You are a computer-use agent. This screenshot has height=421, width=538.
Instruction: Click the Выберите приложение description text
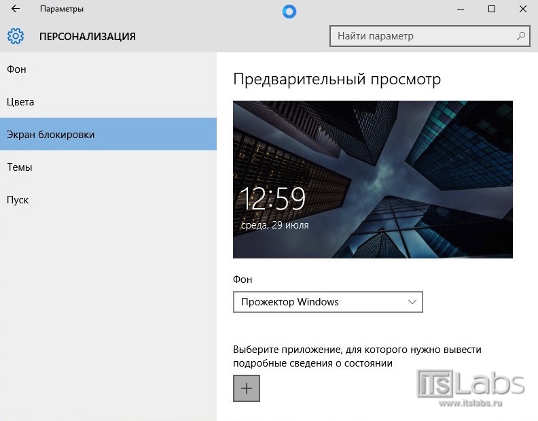click(357, 356)
